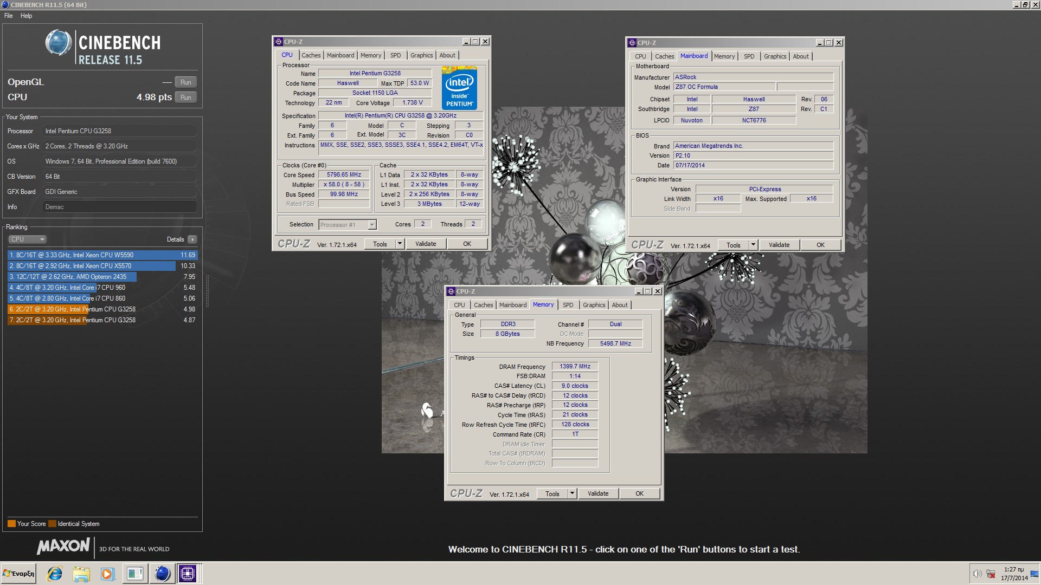Open Graphics tab in Memory CPU-Z window
This screenshot has width=1041, height=585.
pyautogui.click(x=594, y=305)
